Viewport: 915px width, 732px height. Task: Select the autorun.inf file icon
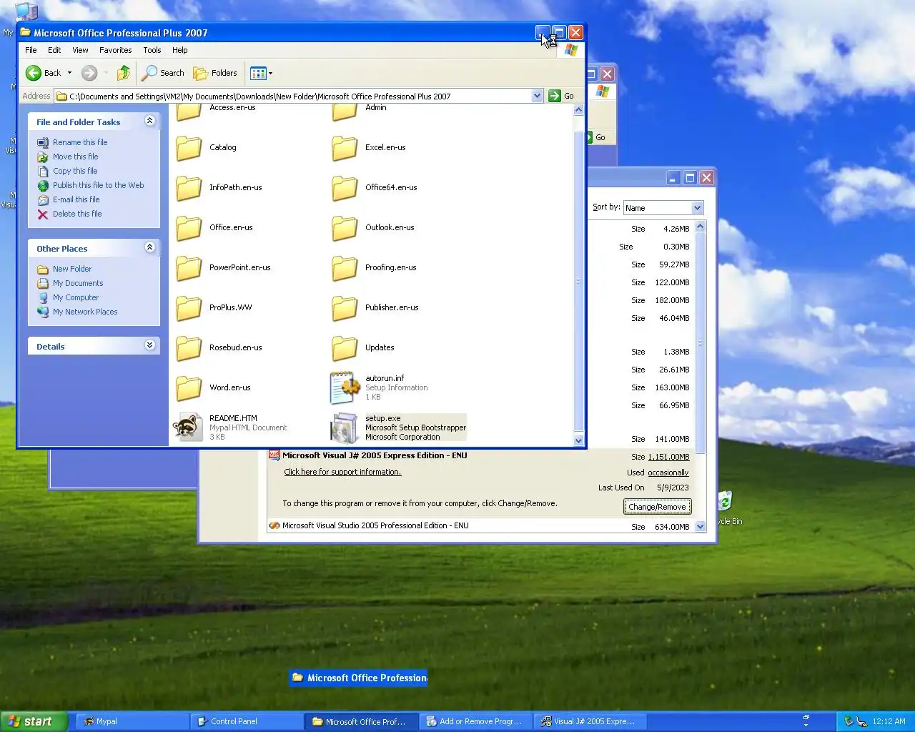coord(345,387)
